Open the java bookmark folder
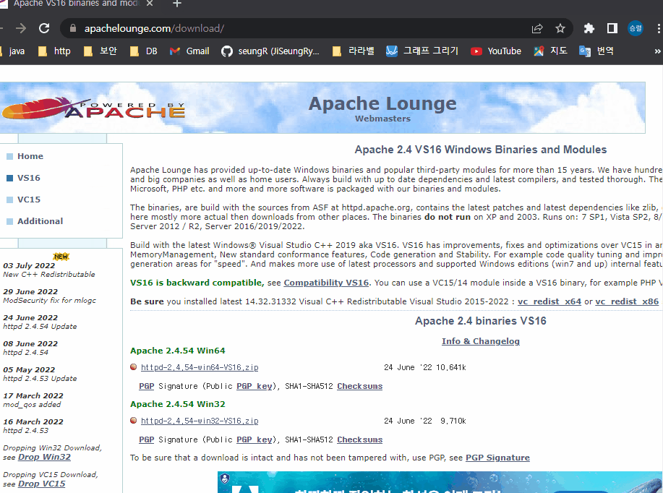663x493 pixels. (x=12, y=51)
